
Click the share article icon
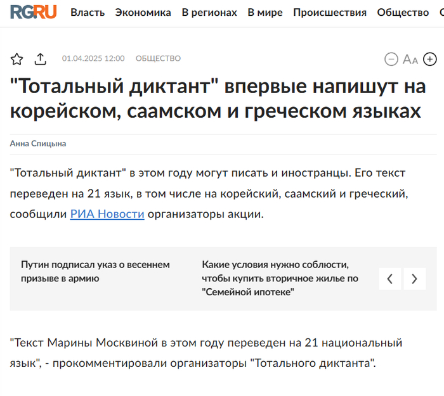[x=41, y=59]
